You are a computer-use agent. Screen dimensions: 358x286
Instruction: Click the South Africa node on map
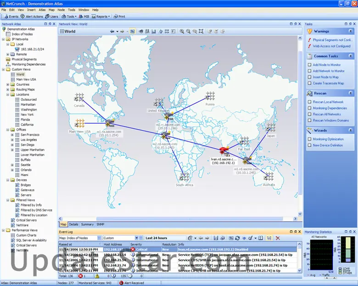184,176
